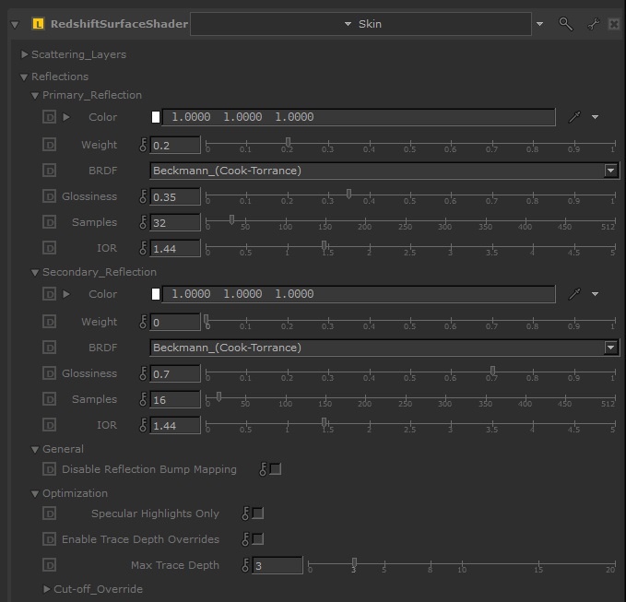Expand Secondary Reflection Color components triangle
This screenshot has width=626, height=602.
[66, 294]
